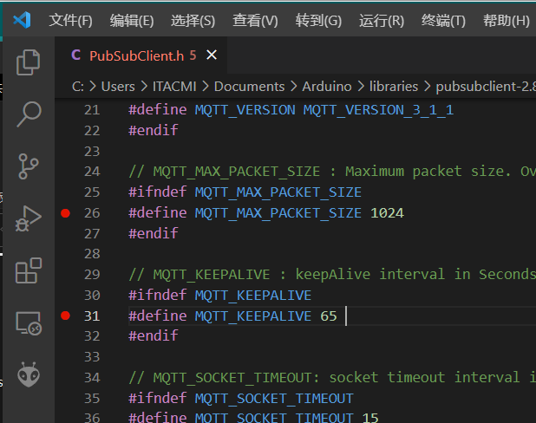Close the PubSubClient.h tab

tap(212, 55)
